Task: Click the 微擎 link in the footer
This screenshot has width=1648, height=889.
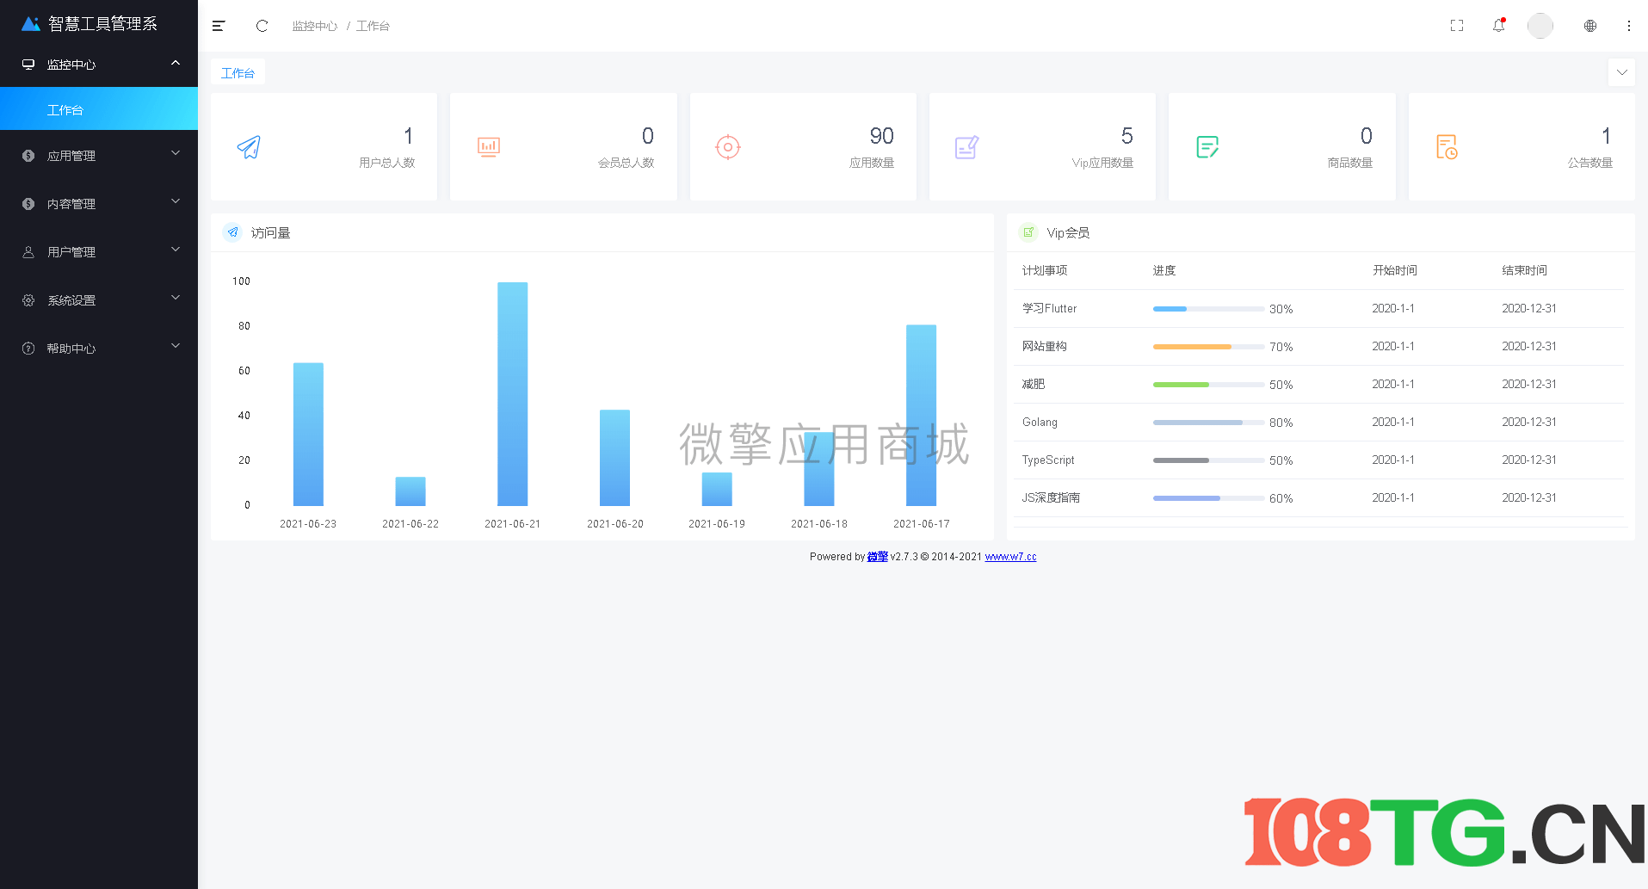Action: [877, 556]
